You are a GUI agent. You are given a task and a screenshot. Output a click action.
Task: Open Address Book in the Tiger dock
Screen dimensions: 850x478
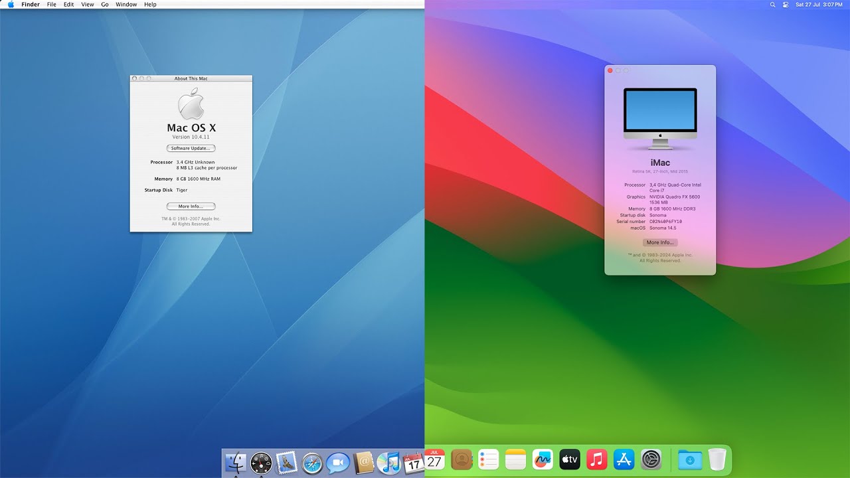point(364,462)
